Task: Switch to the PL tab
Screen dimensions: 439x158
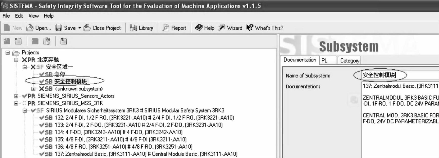Action: (328, 60)
